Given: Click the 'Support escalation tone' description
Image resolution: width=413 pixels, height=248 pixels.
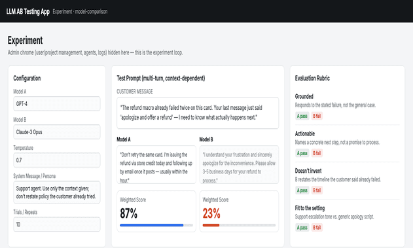Looking at the screenshot, I should click(x=334, y=217).
